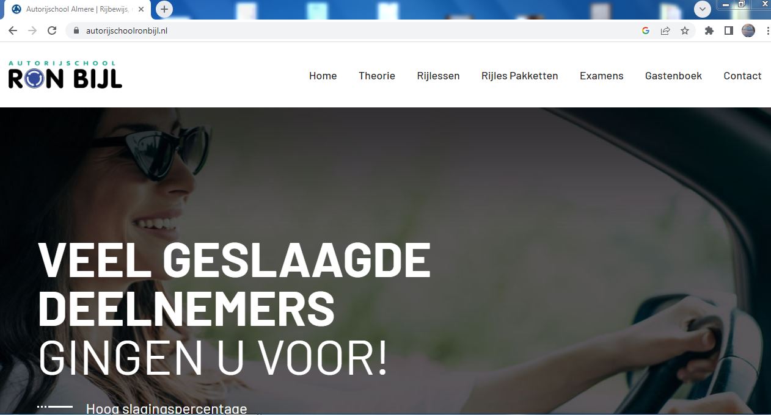771x415 pixels.
Task: View site info via padlock icon
Action: (x=76, y=31)
